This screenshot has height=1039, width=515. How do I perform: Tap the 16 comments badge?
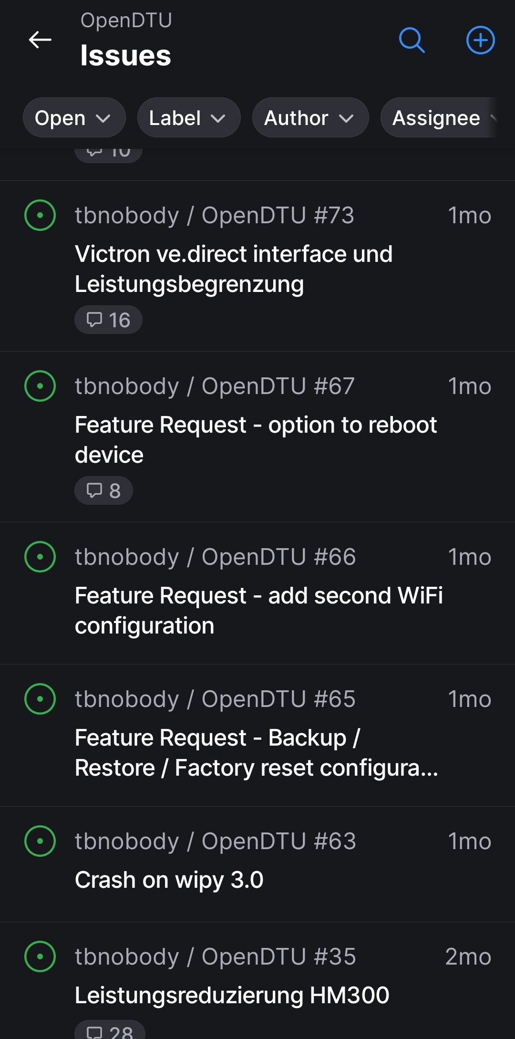pos(108,320)
